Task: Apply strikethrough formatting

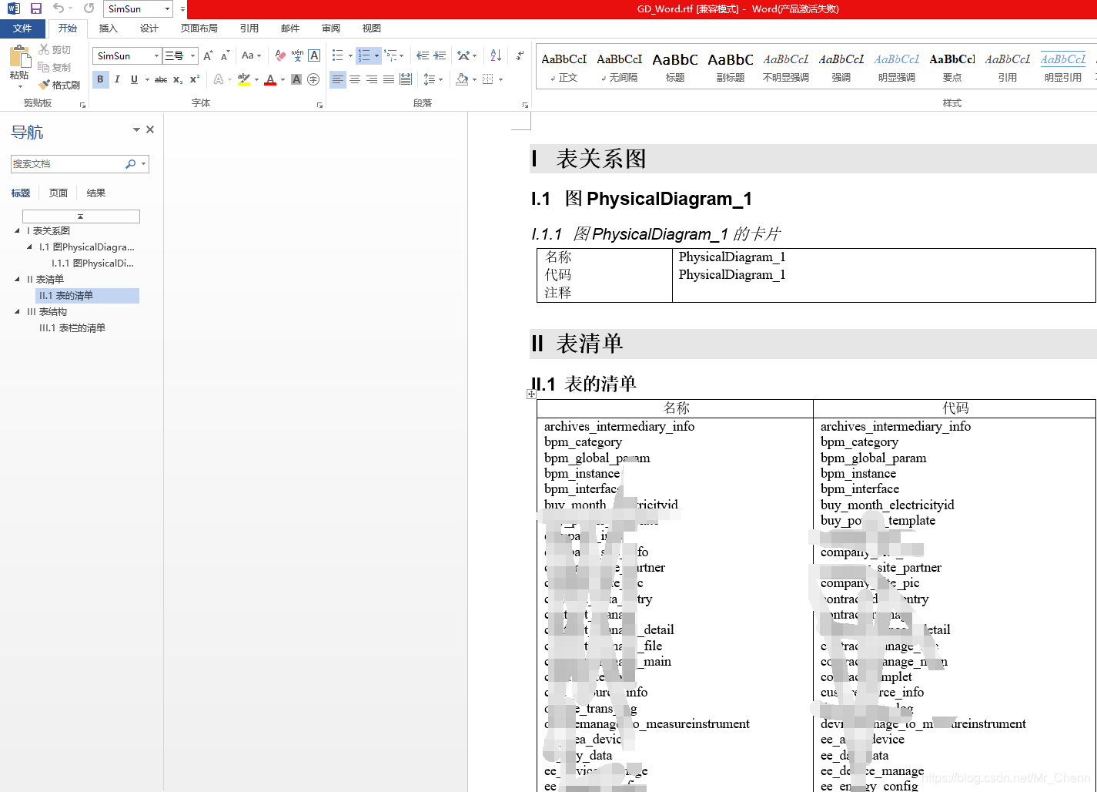Action: [161, 79]
